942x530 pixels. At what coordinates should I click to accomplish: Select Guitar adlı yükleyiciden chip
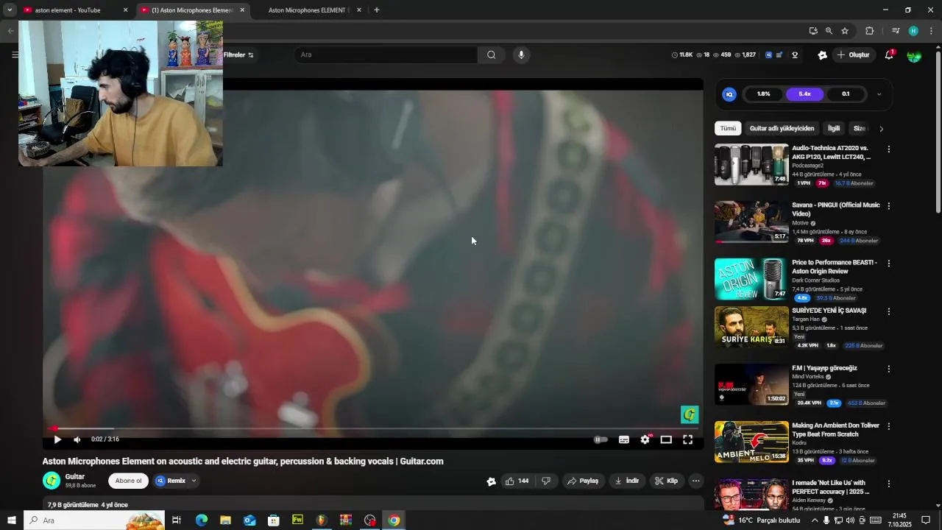click(782, 128)
